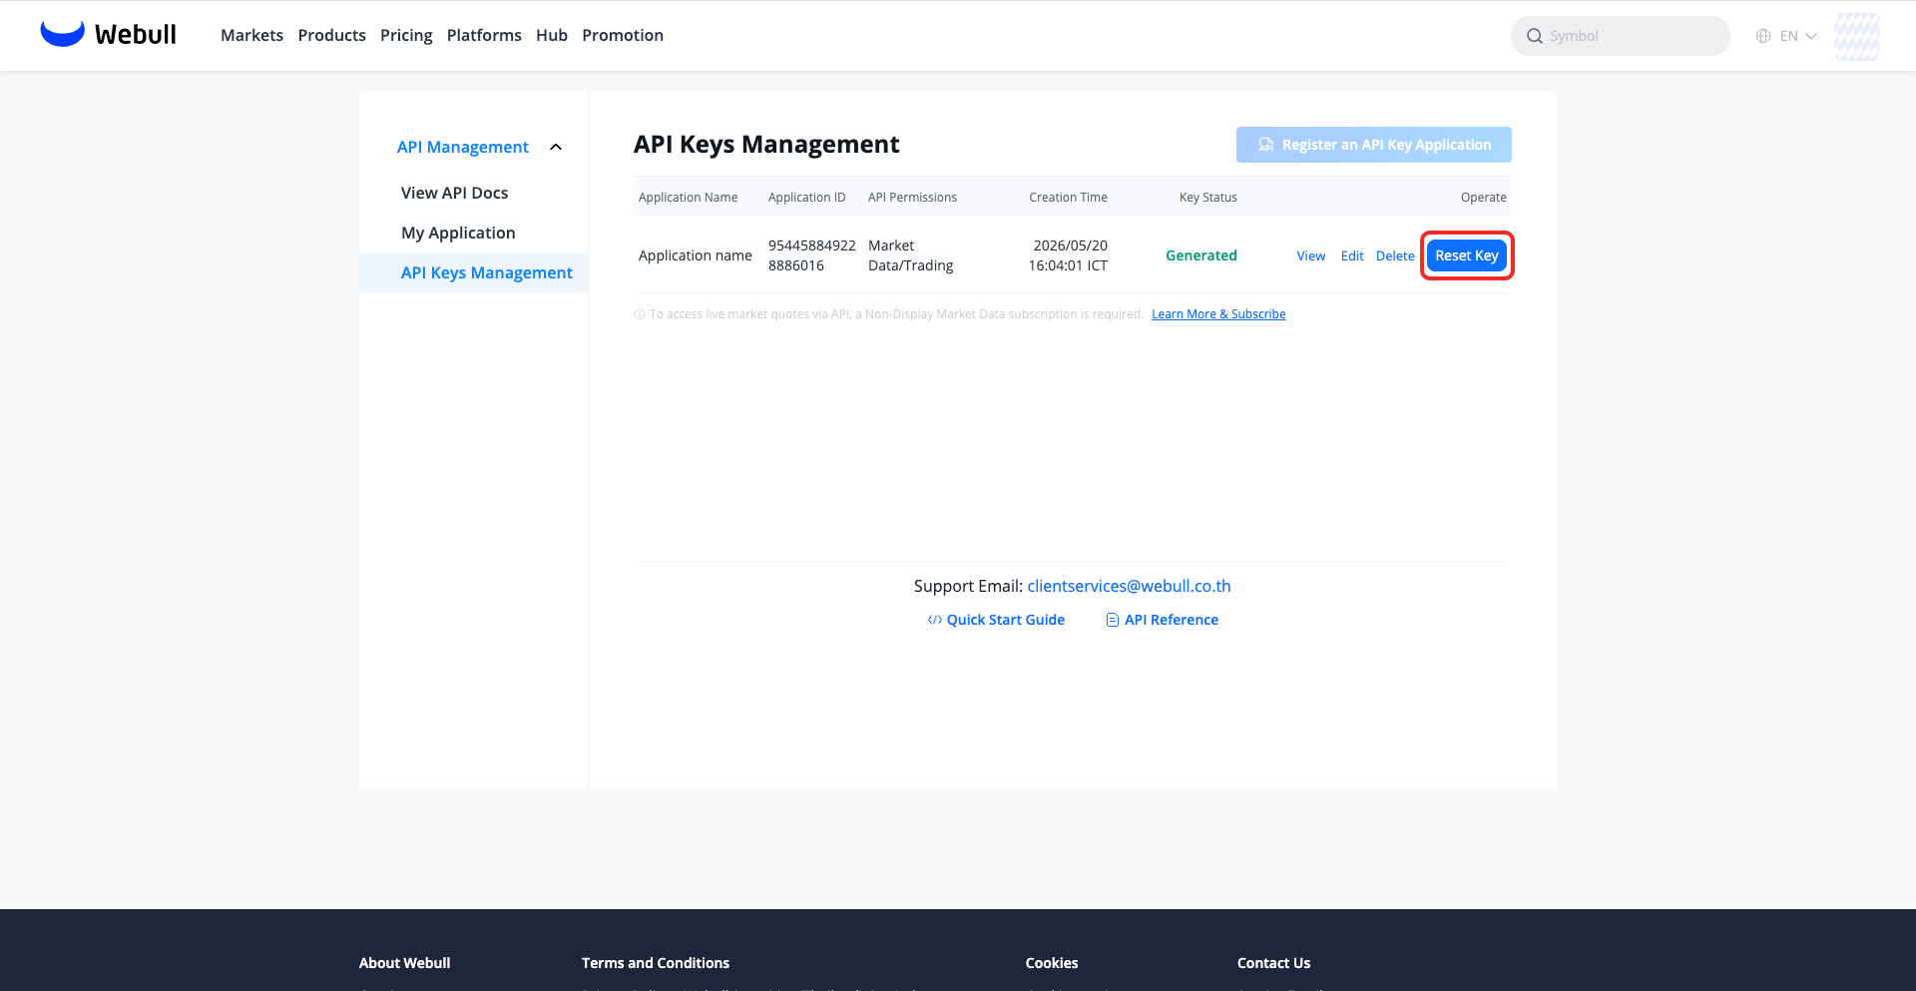Click Edit for the application row

click(1352, 255)
